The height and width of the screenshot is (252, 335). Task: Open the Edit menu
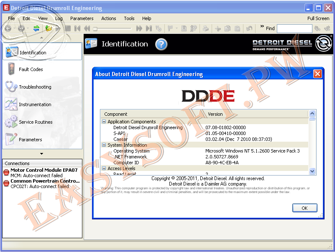pyautogui.click(x=26, y=18)
